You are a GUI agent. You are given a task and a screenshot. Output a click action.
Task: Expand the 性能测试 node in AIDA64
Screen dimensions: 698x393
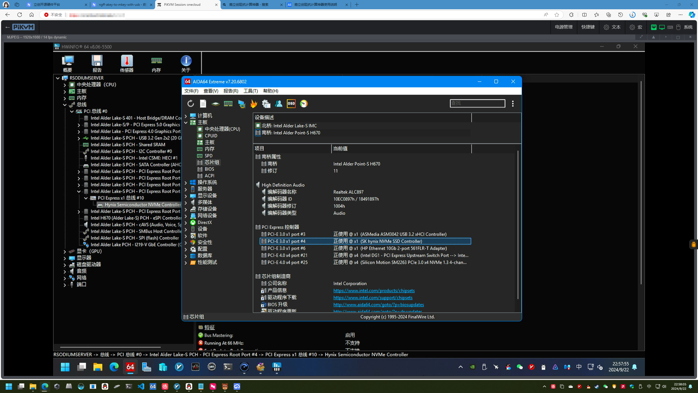pyautogui.click(x=186, y=263)
